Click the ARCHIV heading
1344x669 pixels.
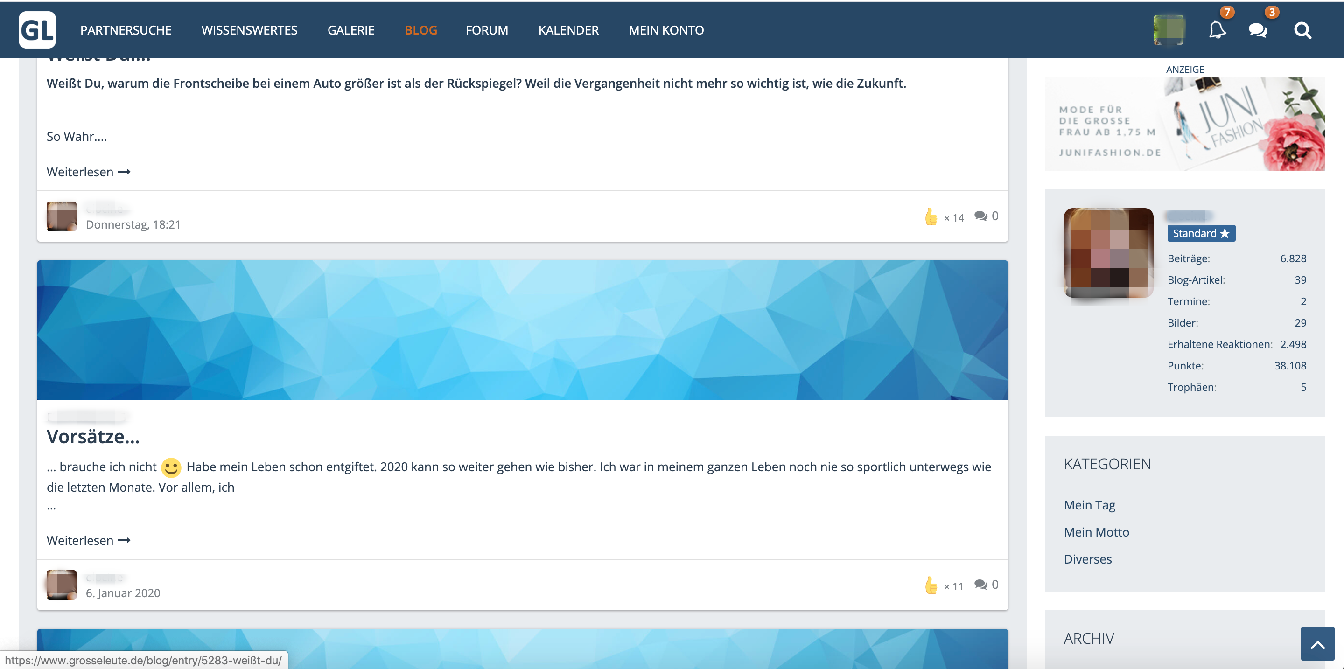(x=1089, y=639)
